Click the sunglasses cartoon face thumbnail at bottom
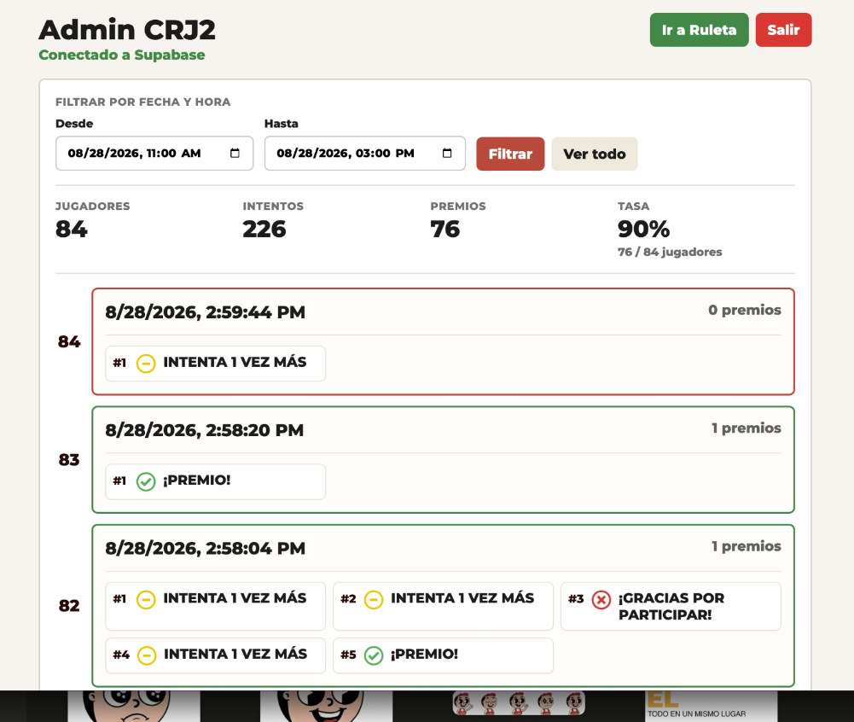854x722 pixels. tap(326, 706)
